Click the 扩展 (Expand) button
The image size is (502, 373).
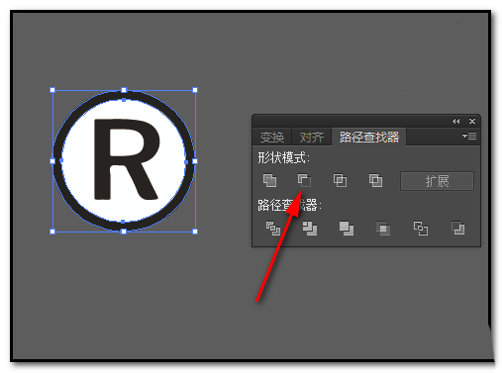(x=437, y=181)
